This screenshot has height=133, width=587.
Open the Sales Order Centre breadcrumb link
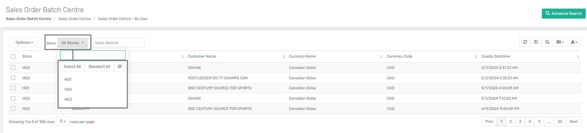pyautogui.click(x=75, y=19)
